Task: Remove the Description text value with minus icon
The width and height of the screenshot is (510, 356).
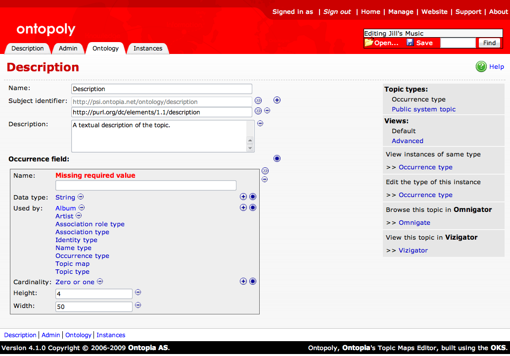Action: pos(260,124)
